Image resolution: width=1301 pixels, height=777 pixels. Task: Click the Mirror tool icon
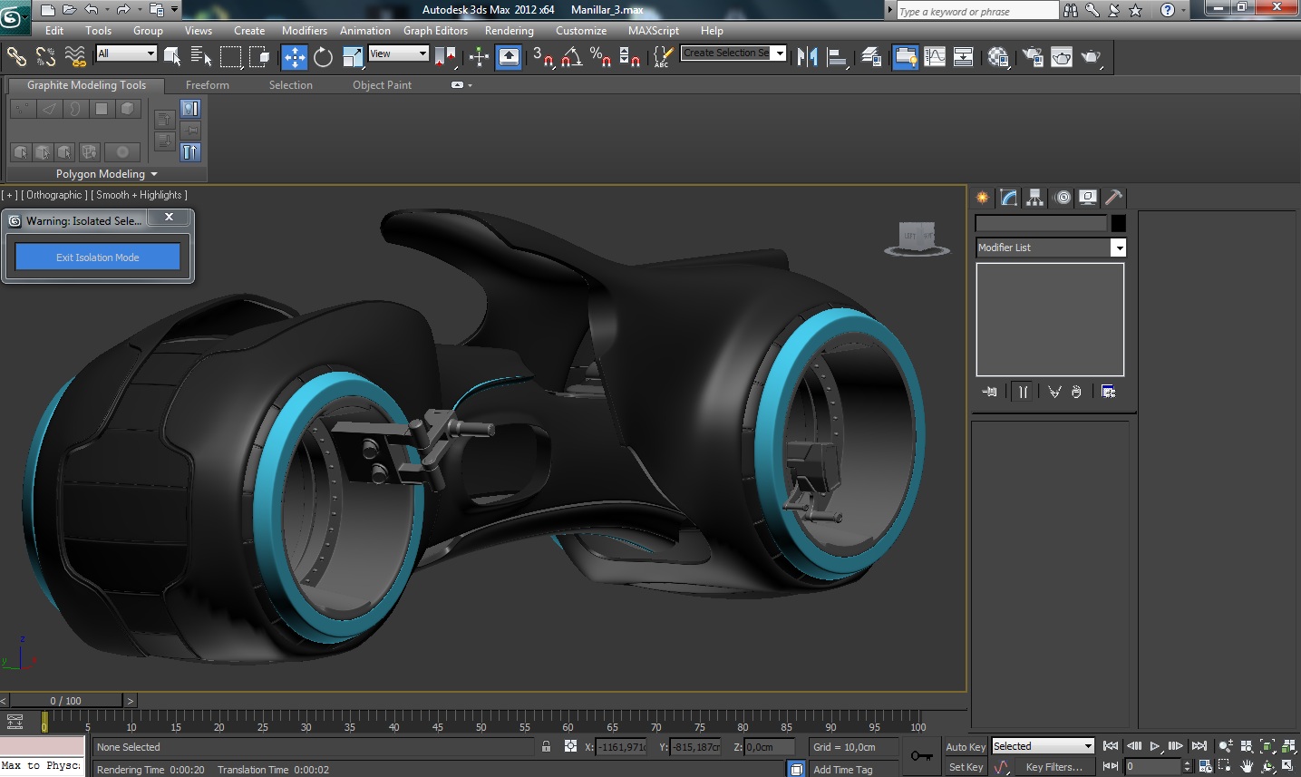point(807,57)
